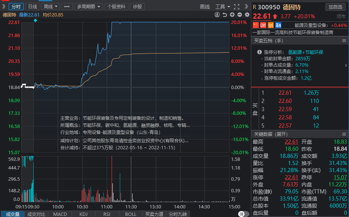Viewport: 349px width, 217px height.
Task: Select the 分时九转 indicator tab
Action: coord(178,214)
